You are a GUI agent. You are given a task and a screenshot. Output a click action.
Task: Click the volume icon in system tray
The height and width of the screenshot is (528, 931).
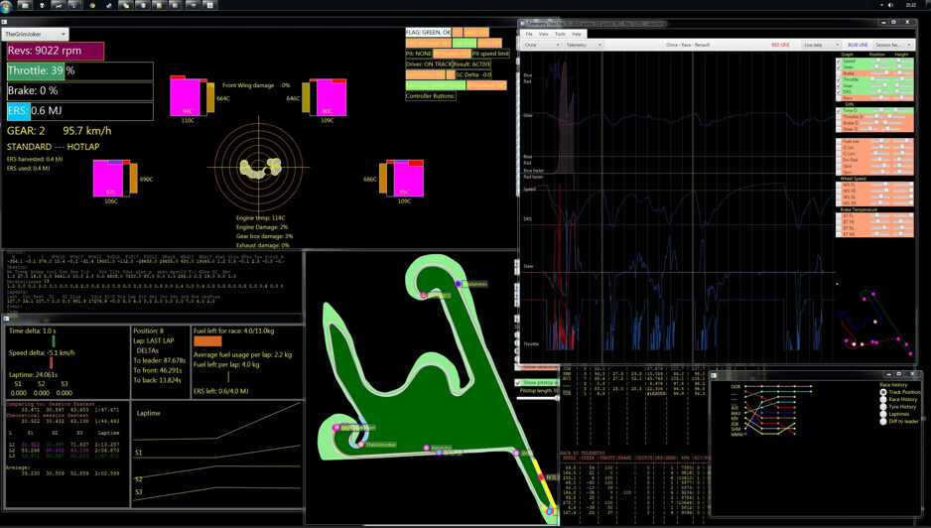(890, 5)
